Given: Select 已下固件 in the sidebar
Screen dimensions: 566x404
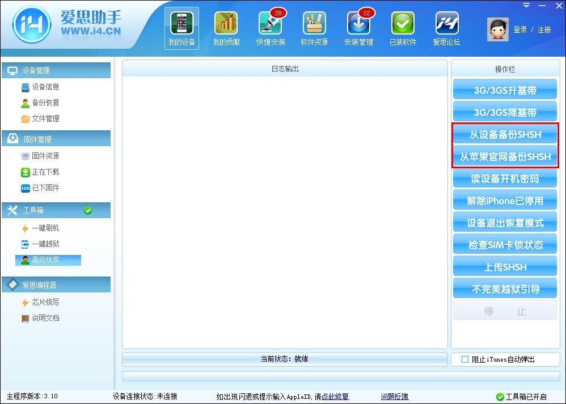Looking at the screenshot, I should [40, 188].
